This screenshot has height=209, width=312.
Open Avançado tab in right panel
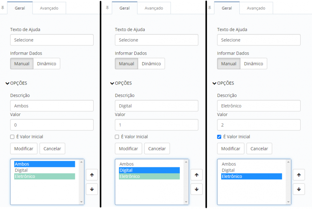[256, 8]
